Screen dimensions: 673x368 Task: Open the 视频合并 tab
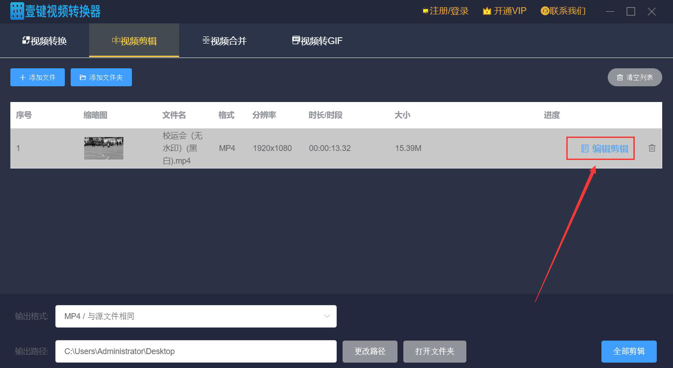[x=224, y=41]
